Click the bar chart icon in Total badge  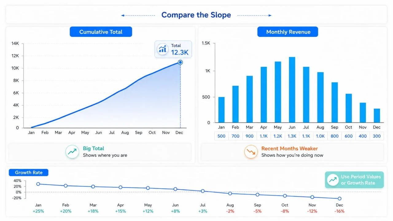162,49
